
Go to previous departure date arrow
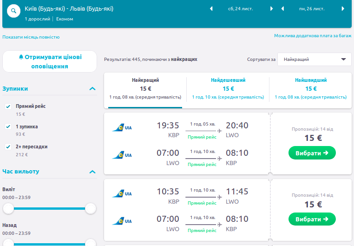click(211, 9)
